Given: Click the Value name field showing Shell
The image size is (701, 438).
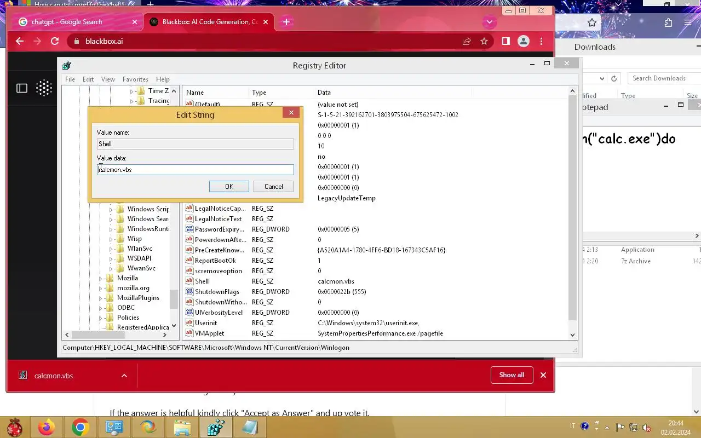Looking at the screenshot, I should click(x=196, y=144).
